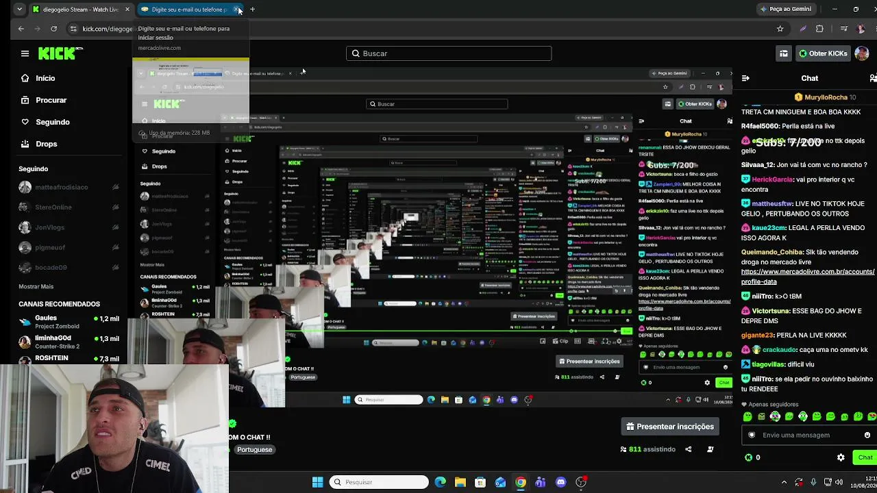Image resolution: width=877 pixels, height=493 pixels.
Task: Open File Explorer from the taskbar
Action: point(460,482)
